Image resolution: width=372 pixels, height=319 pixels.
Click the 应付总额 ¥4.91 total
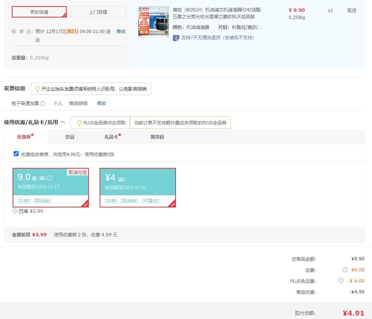point(353,313)
